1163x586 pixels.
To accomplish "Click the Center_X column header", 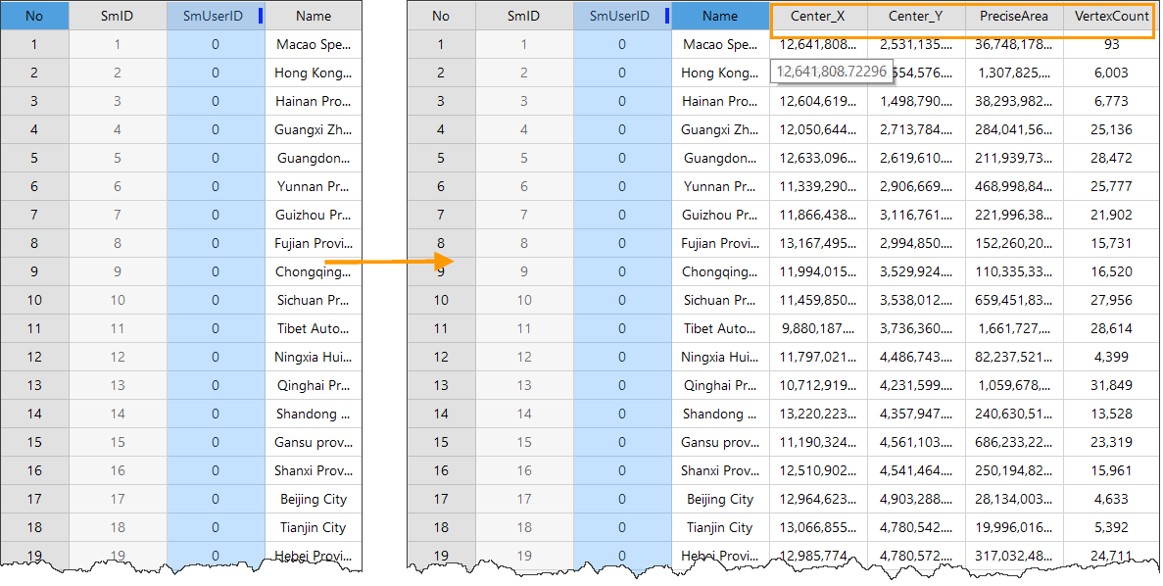I will coord(818,17).
